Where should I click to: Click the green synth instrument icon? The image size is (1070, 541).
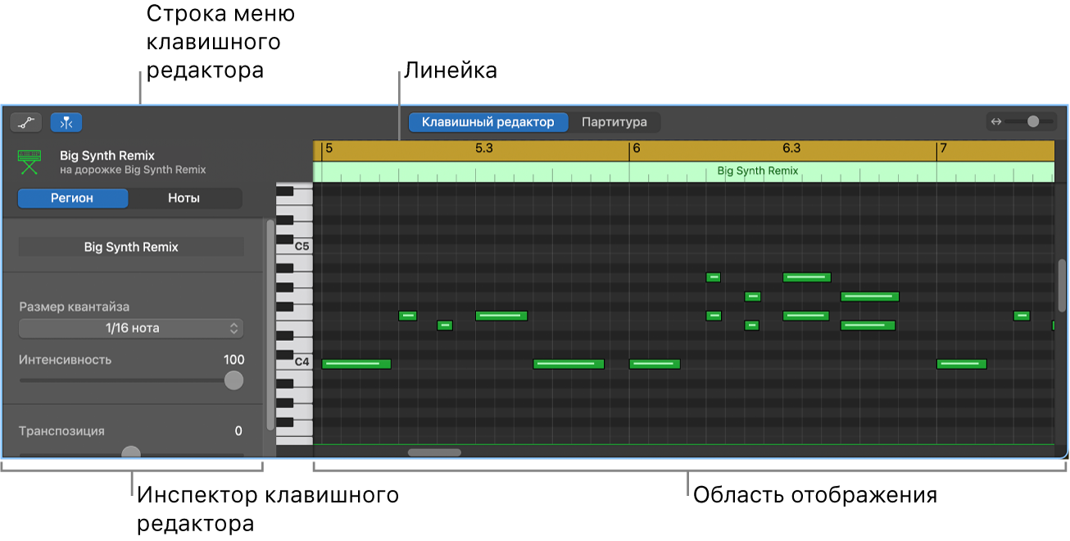[30, 162]
